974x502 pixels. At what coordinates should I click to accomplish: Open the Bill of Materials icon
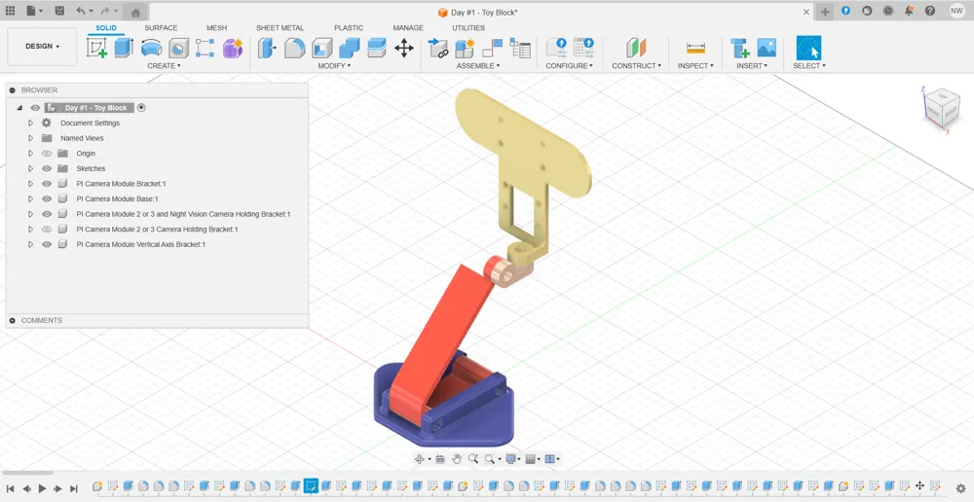[x=520, y=48]
